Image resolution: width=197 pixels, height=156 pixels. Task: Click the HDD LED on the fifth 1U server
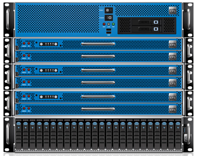(24, 96)
